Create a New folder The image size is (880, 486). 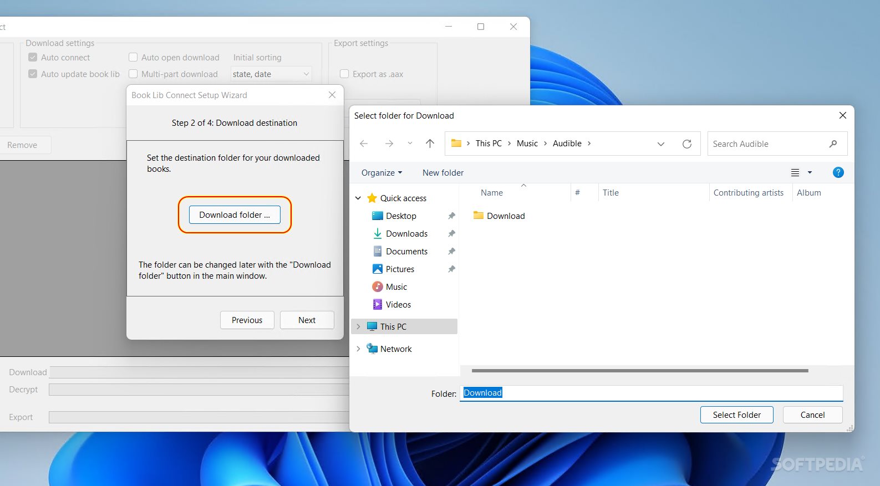(443, 172)
